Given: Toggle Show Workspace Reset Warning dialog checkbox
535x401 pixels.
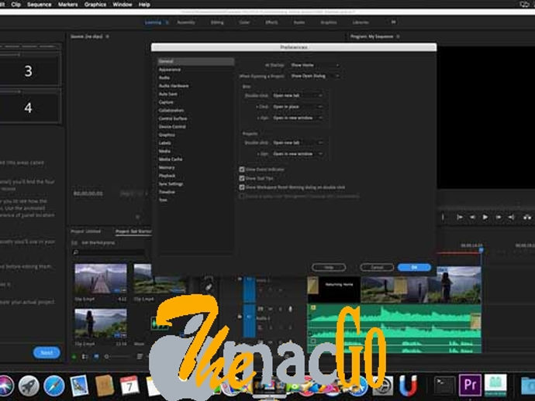Looking at the screenshot, I should click(242, 187).
